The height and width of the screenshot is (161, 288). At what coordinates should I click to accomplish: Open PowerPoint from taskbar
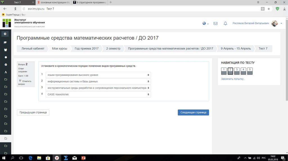tap(83, 158)
